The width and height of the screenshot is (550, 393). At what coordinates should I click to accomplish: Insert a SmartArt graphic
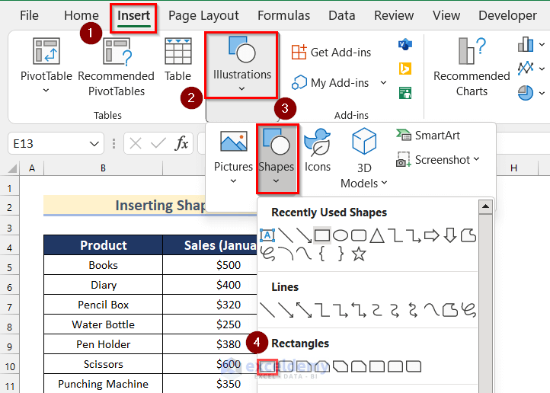428,136
